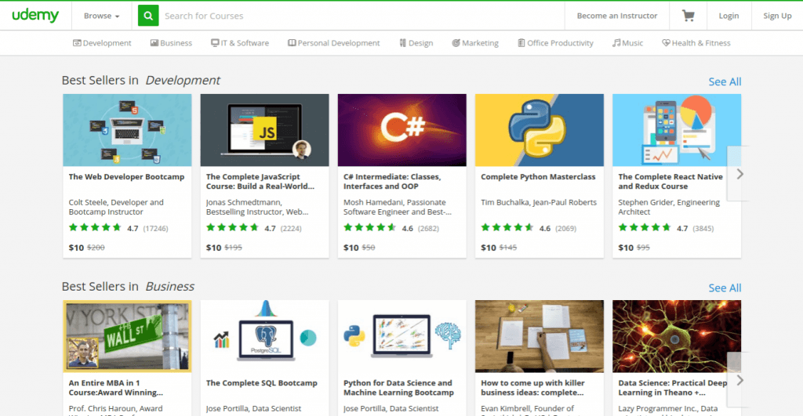Open the JavaScript course JS thumbnail
Screen dimensions: 803x416
tap(265, 130)
